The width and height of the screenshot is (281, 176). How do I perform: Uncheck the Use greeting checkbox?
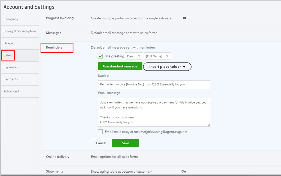pos(100,56)
